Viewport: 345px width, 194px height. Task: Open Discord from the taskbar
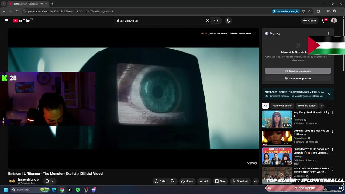pos(94,190)
